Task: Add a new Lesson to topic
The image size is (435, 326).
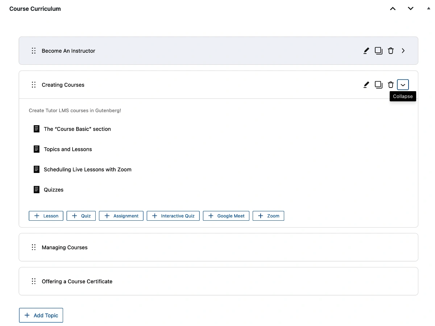Action: (x=46, y=216)
